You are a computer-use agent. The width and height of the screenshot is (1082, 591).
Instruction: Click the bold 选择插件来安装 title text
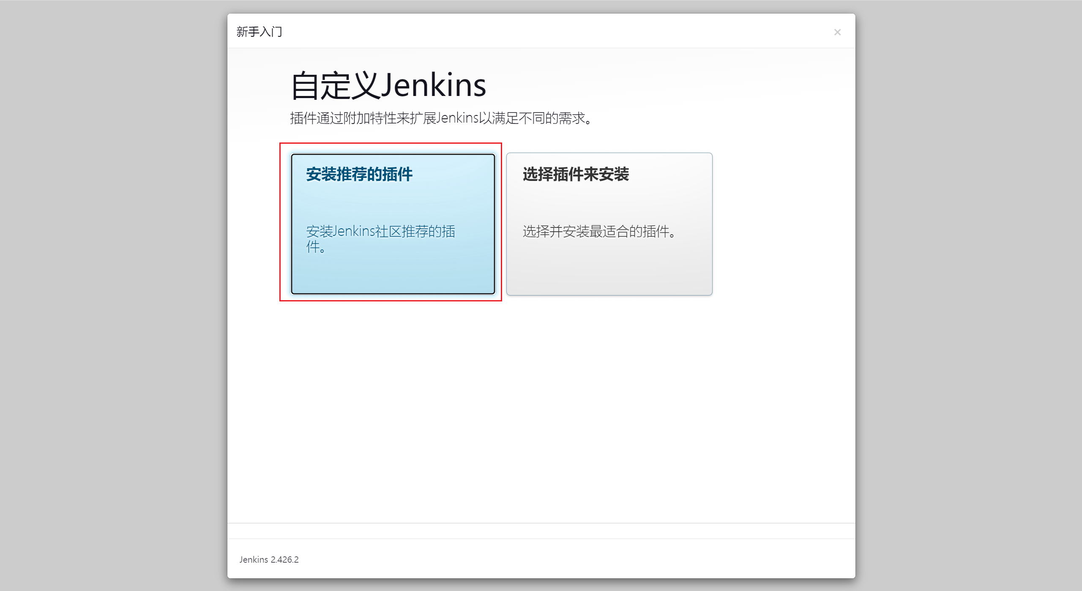coord(575,174)
